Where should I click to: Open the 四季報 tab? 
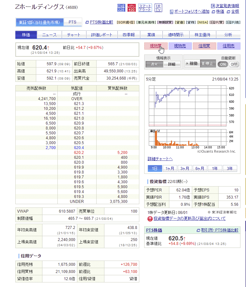129,35
